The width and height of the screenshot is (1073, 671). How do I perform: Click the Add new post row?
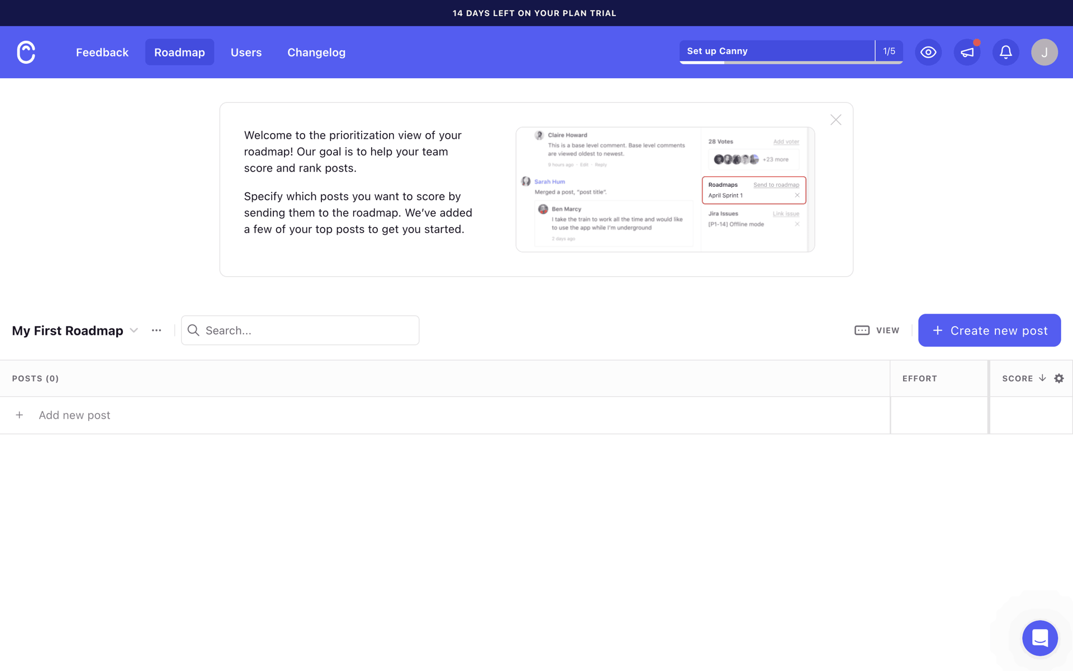tap(445, 415)
